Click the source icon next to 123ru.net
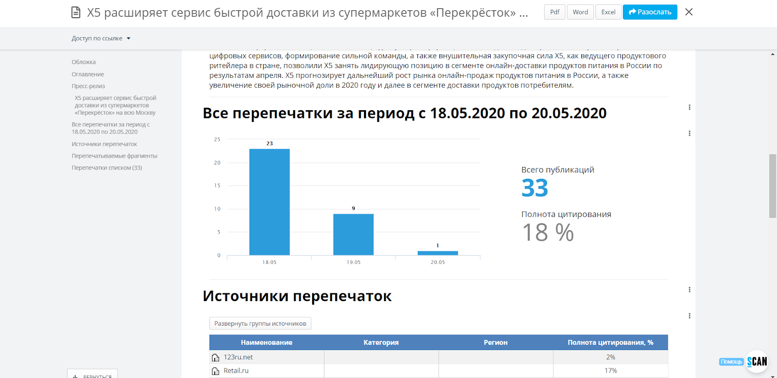This screenshot has height=378, width=777. coord(215,357)
